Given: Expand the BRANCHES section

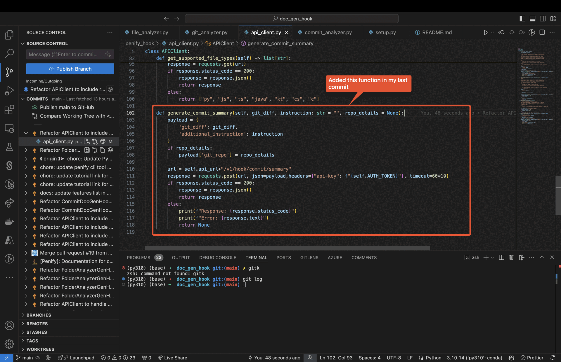Looking at the screenshot, I should [38, 315].
